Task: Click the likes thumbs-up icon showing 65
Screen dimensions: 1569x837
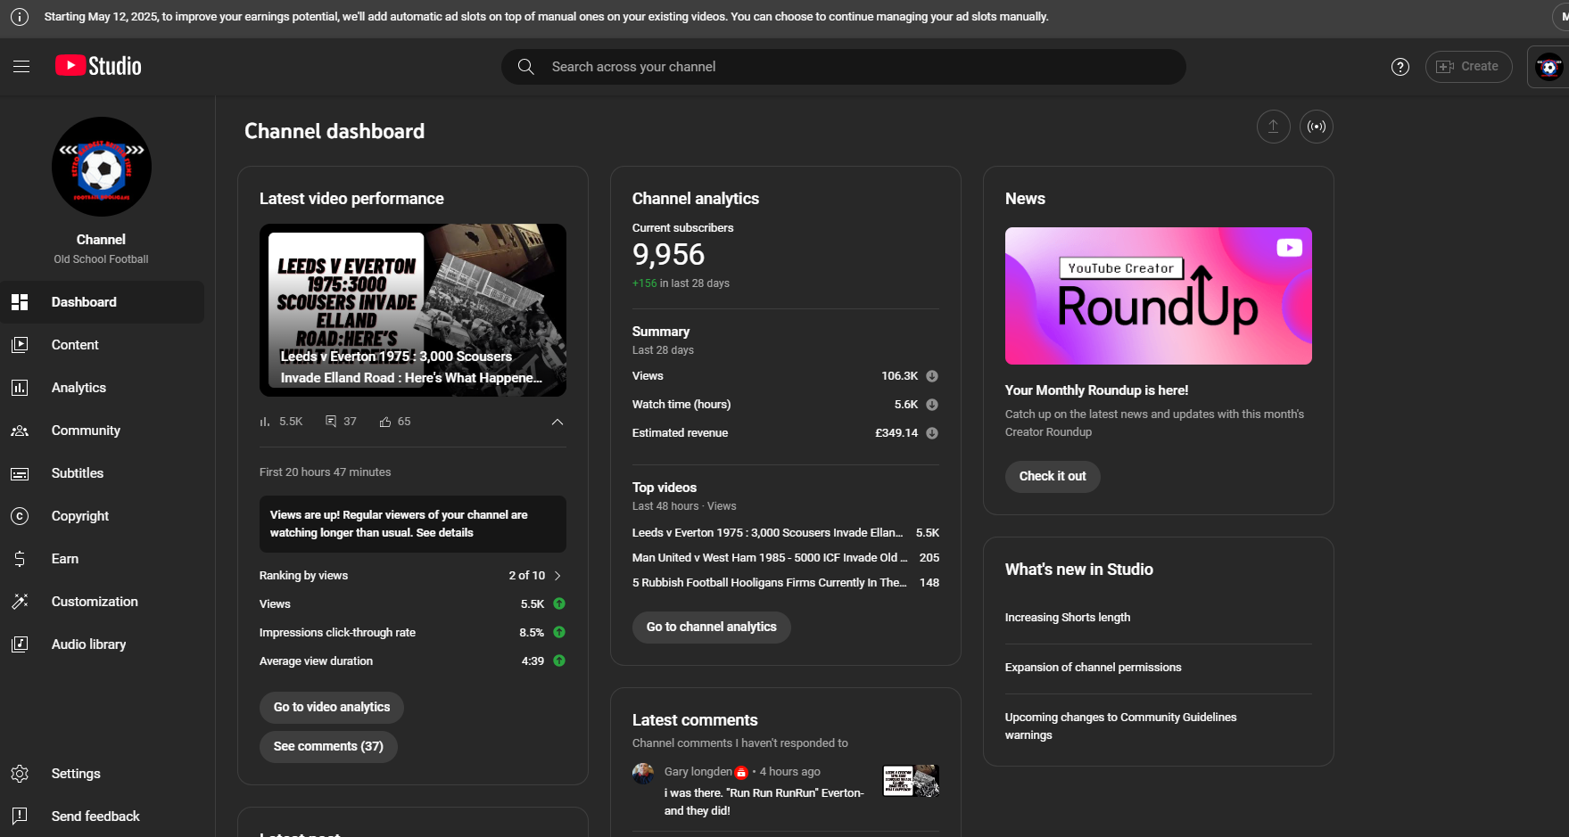Action: point(385,422)
